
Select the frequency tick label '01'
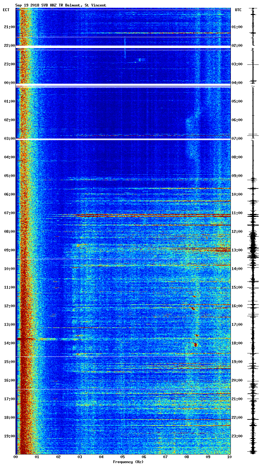point(37,457)
